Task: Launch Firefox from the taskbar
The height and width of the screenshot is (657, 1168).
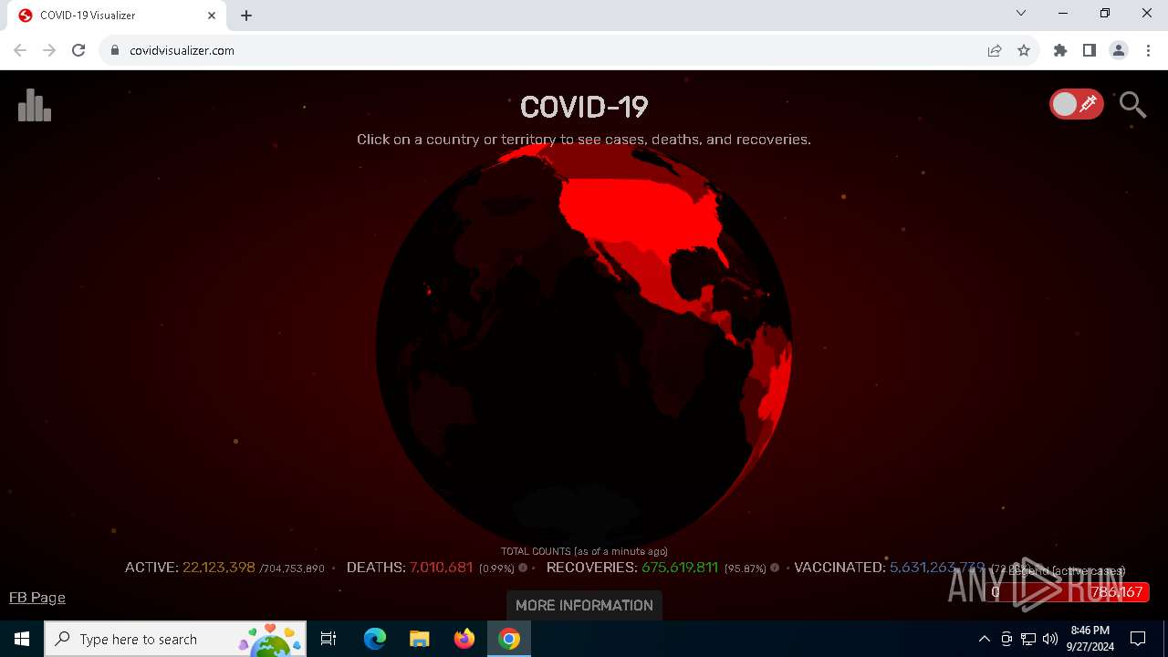Action: tap(464, 639)
